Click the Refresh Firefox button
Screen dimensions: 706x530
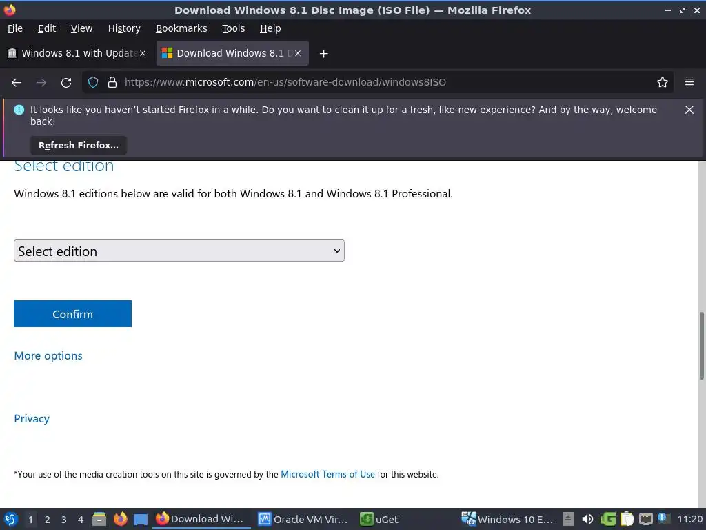79,145
